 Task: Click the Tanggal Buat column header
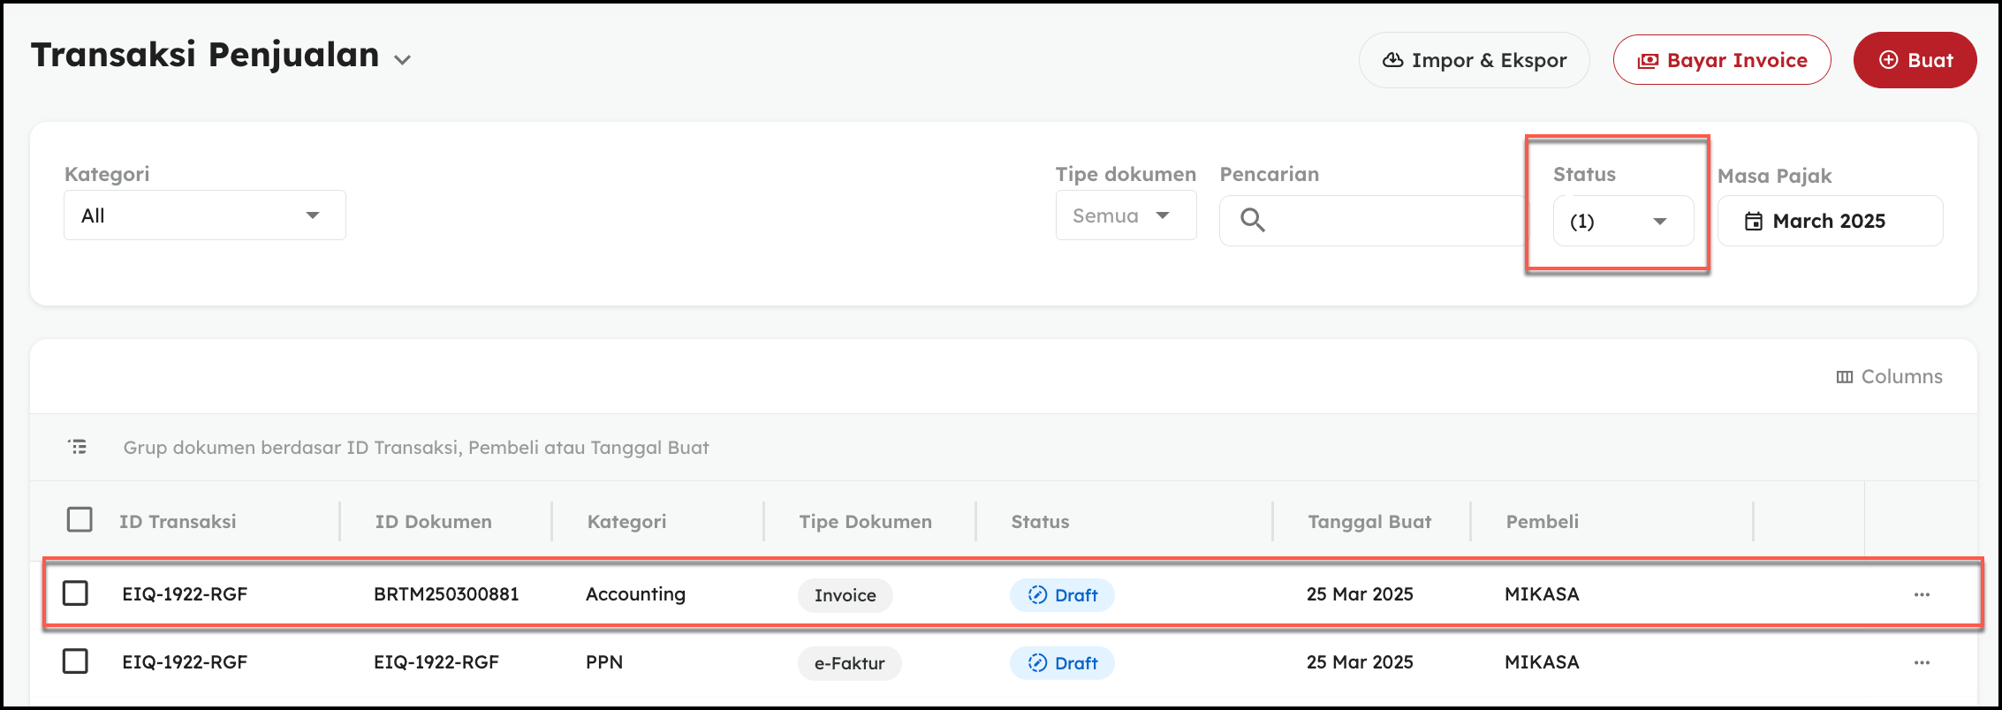(x=1369, y=522)
